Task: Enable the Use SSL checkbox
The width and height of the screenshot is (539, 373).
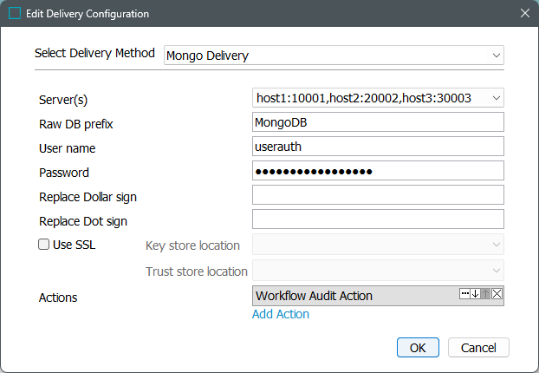Action: 44,245
